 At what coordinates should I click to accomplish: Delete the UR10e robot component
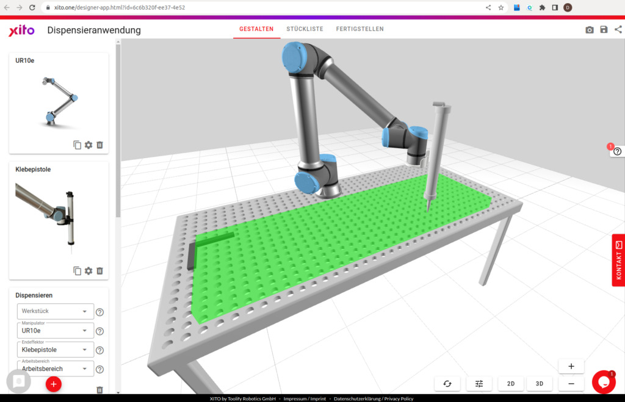pyautogui.click(x=99, y=145)
